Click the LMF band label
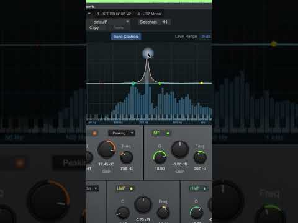The width and height of the screenshot is (298, 223). point(121,188)
